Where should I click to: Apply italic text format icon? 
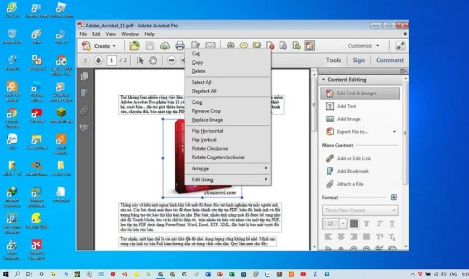click(379, 223)
